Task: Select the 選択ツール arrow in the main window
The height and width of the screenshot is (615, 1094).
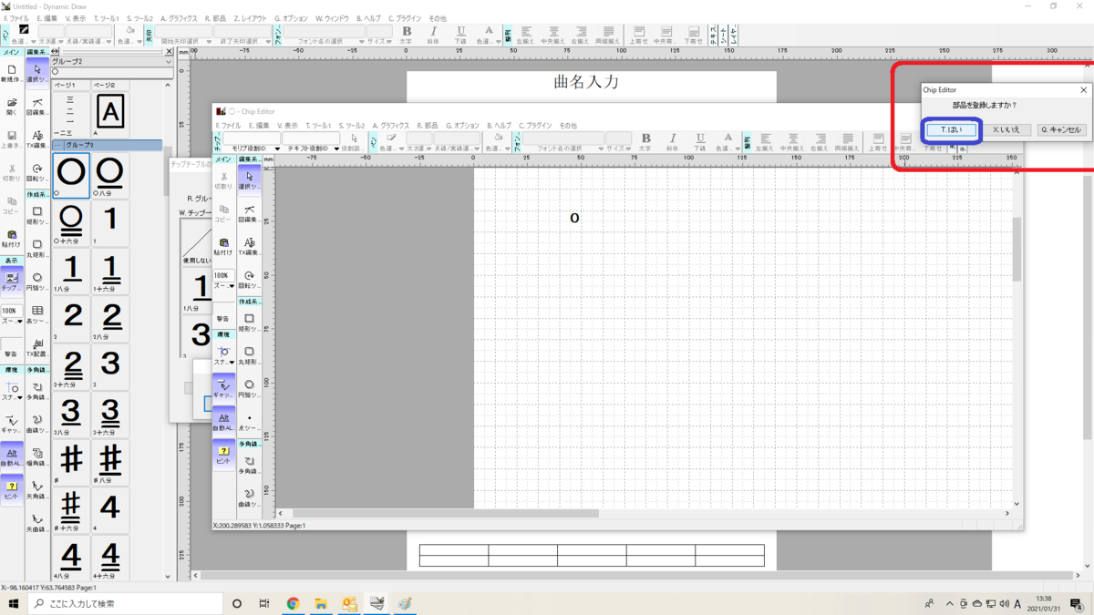Action: (37, 73)
